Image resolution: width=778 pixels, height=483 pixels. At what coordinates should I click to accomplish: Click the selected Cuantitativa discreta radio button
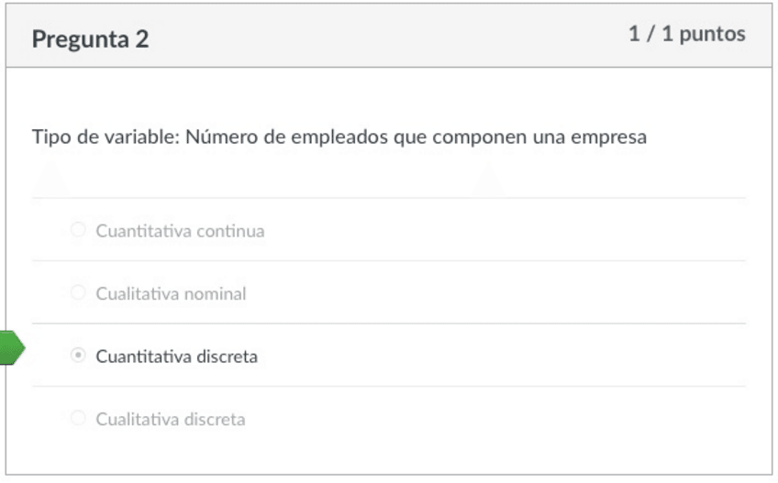pos(78,356)
